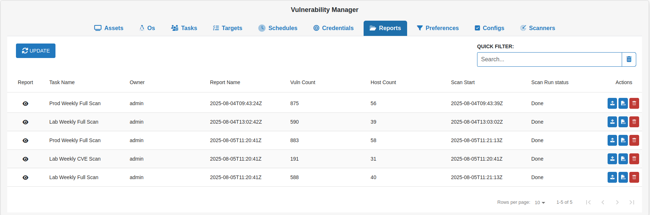
Task: Delete the report with 875 vulnerabilities
Action: click(x=634, y=103)
